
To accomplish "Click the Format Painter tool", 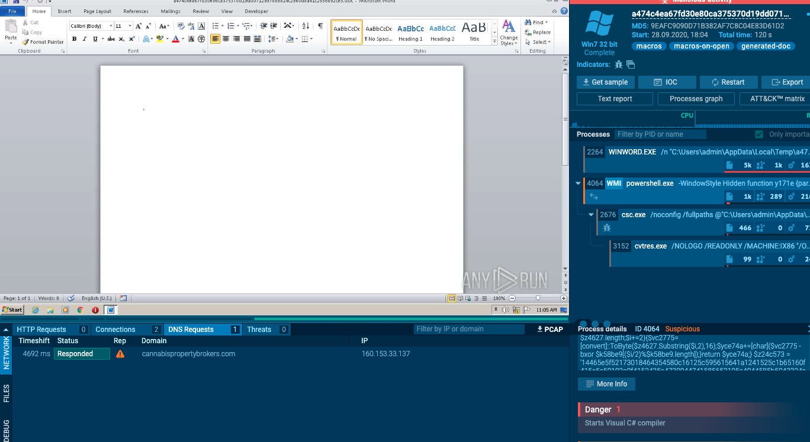I will click(x=43, y=42).
